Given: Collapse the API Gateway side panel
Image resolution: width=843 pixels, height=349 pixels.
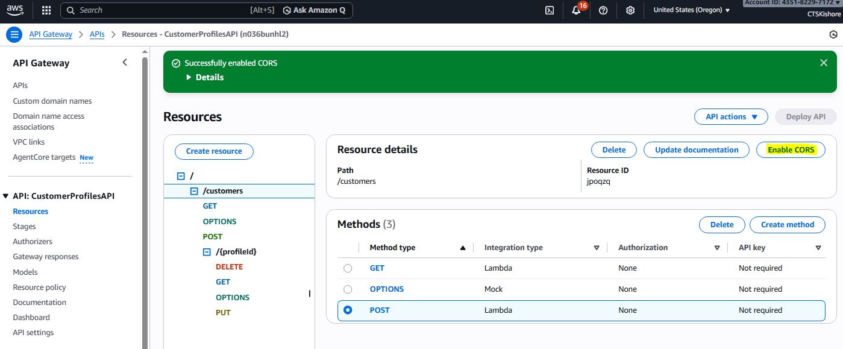Looking at the screenshot, I should [125, 63].
